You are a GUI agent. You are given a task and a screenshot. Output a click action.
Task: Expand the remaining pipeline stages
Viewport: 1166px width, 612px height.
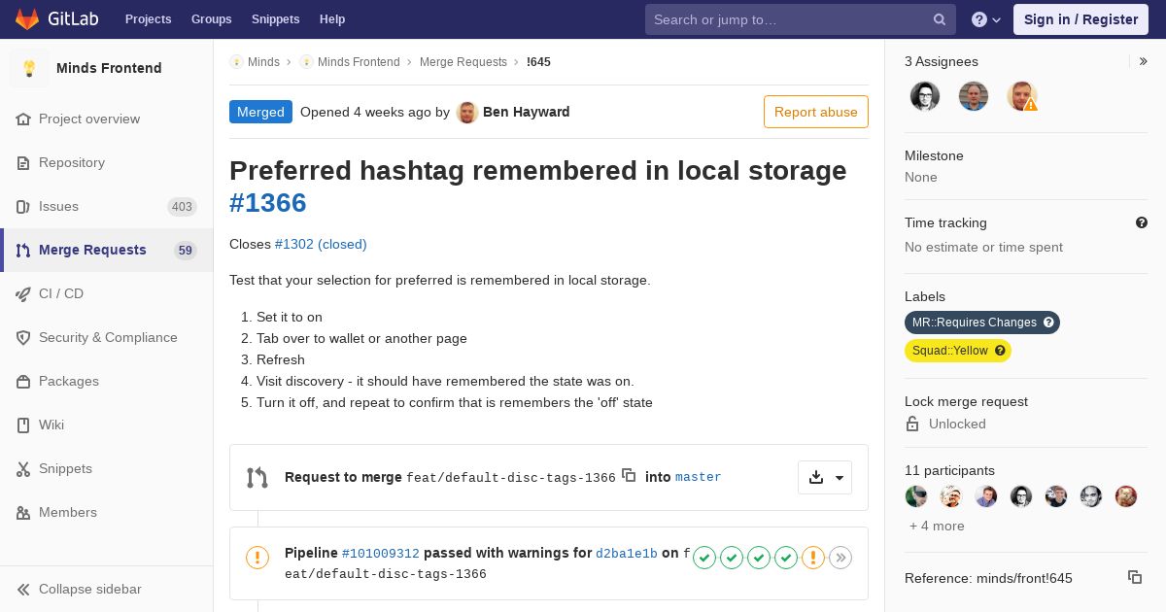(x=840, y=558)
